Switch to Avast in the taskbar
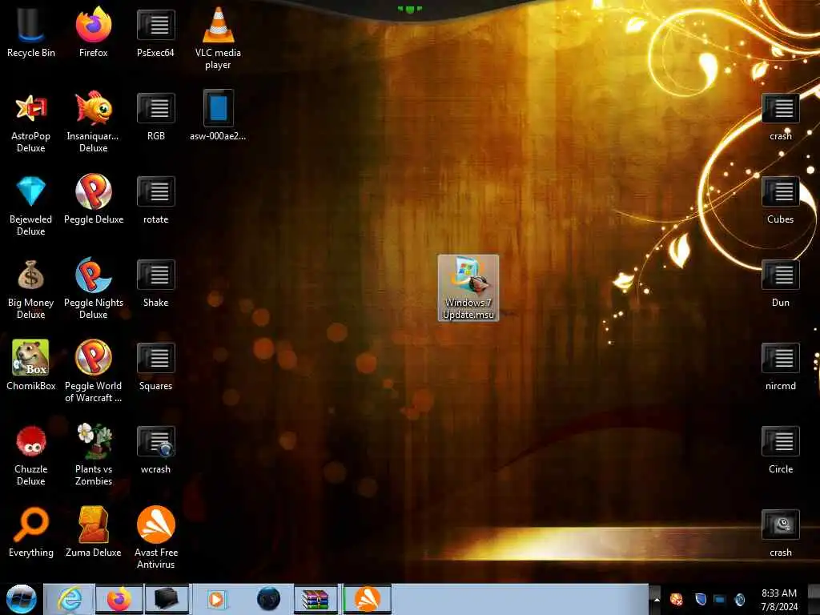This screenshot has height=615, width=820. tap(367, 599)
